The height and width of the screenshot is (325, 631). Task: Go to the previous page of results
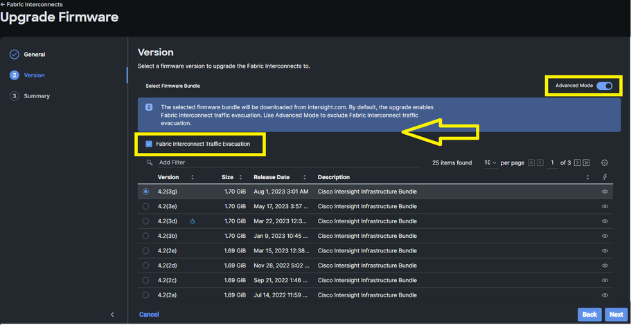pyautogui.click(x=540, y=162)
